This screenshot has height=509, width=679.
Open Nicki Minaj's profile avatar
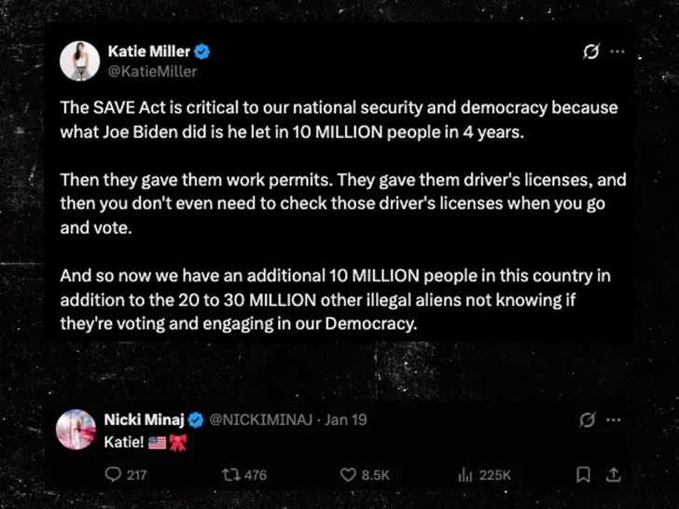(76, 429)
